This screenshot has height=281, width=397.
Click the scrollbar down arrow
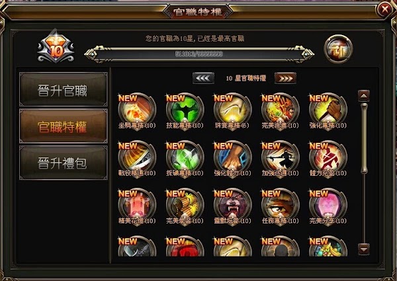click(364, 249)
